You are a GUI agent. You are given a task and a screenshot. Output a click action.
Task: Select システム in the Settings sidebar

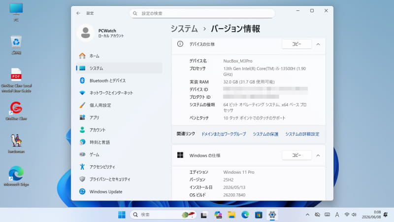click(119, 68)
